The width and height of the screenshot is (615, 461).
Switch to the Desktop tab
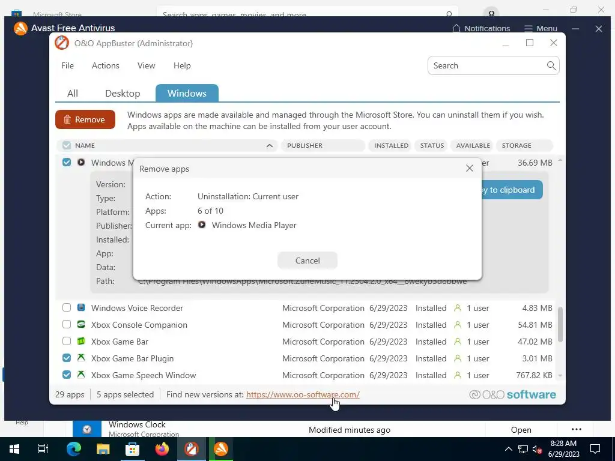coord(123,93)
